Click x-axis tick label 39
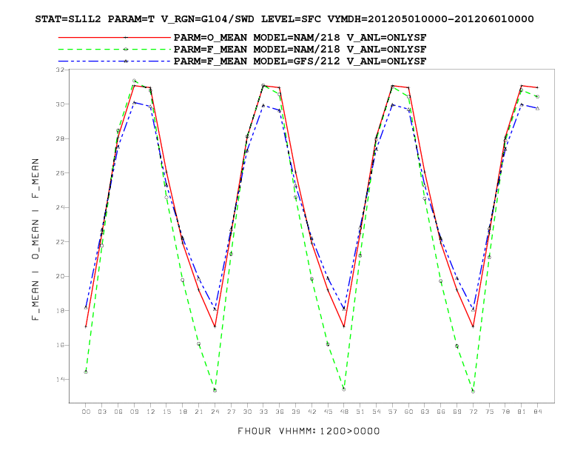Screen dimensions: 586x453 [296, 412]
